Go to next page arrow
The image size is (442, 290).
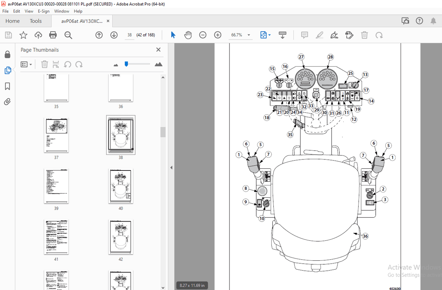pos(114,35)
